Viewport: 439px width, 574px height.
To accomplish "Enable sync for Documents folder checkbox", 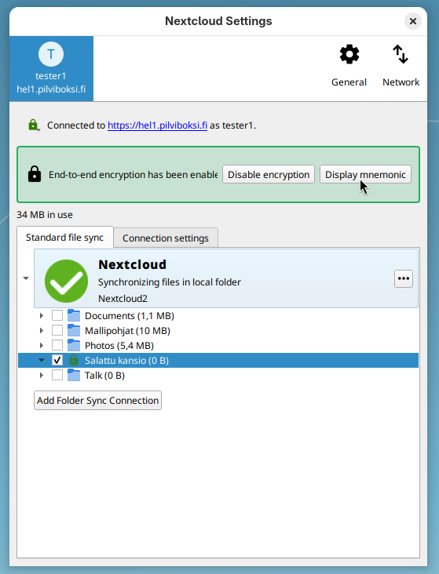I will coord(57,315).
